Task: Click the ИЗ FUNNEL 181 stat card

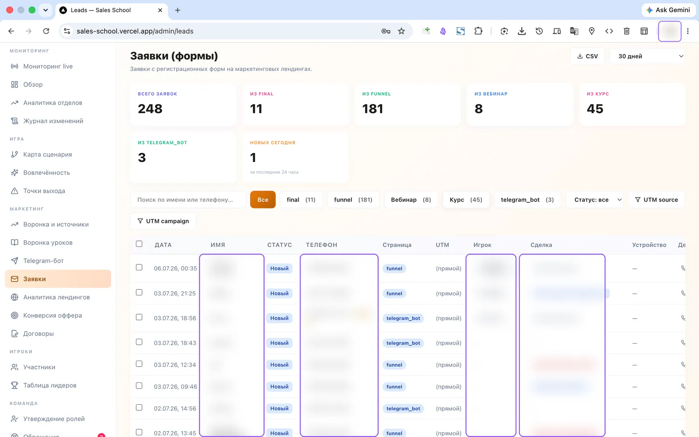Action: 408,104
